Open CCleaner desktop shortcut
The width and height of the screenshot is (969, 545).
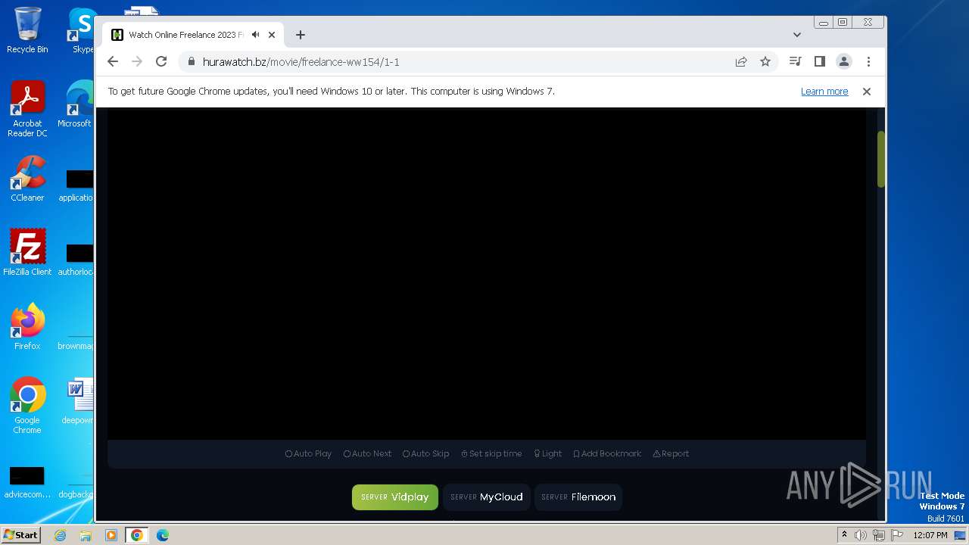(27, 179)
